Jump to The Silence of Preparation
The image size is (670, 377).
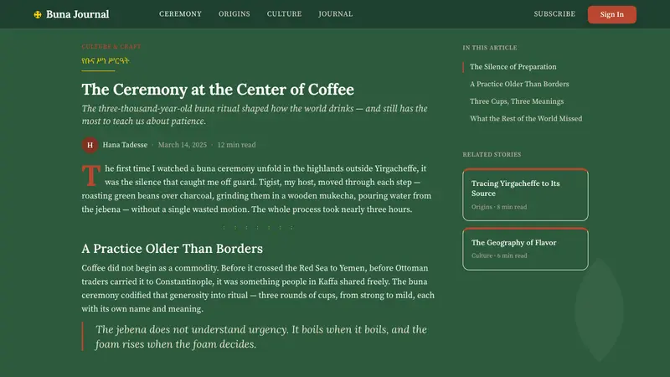click(513, 67)
